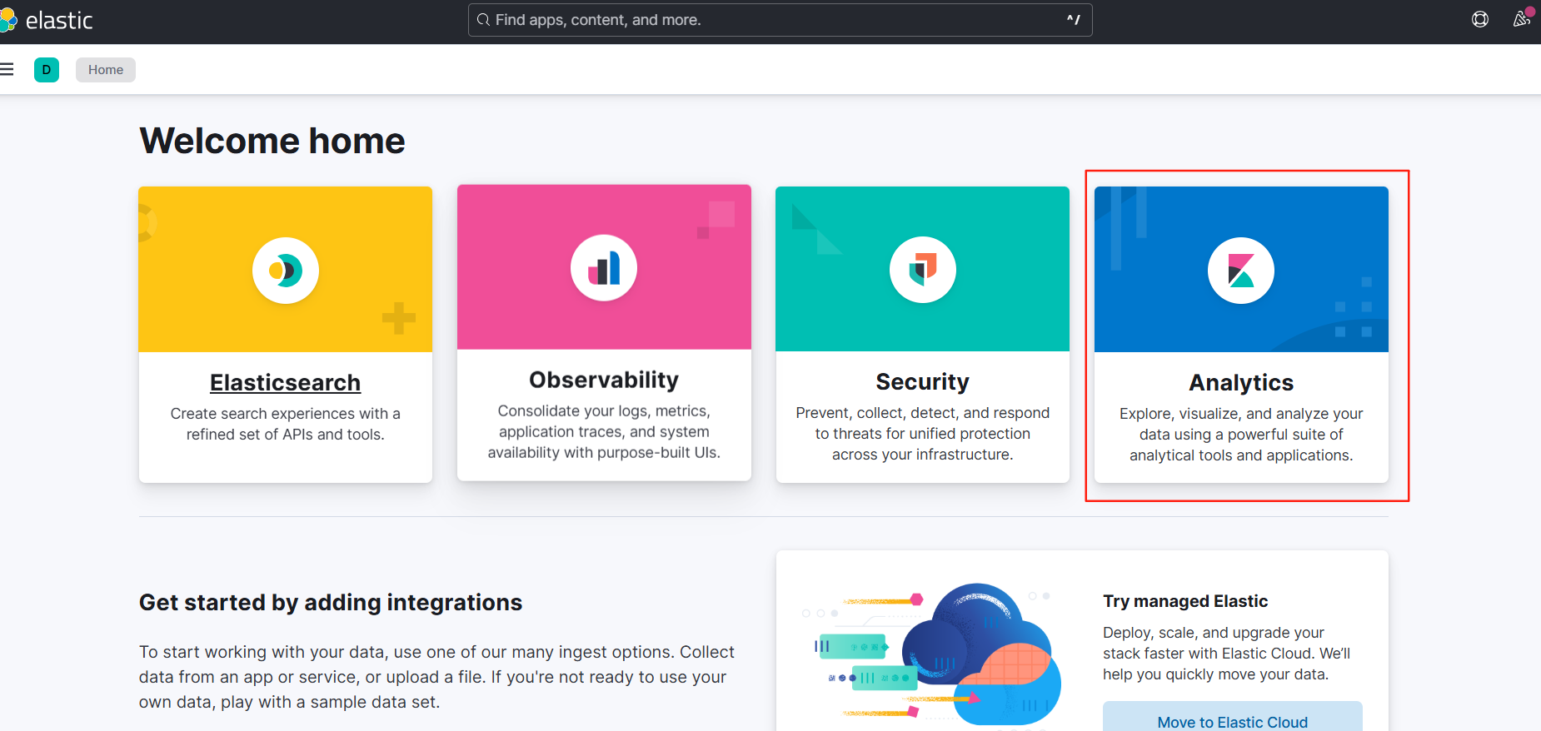The image size is (1541, 731).
Task: Click the search magnifier icon
Action: tap(483, 20)
